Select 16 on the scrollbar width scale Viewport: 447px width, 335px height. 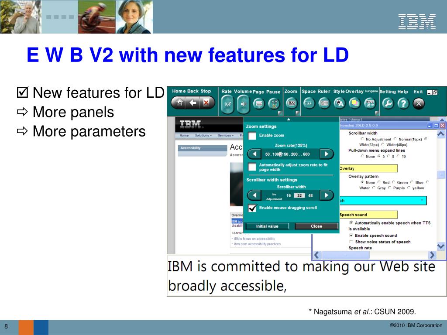(x=289, y=196)
